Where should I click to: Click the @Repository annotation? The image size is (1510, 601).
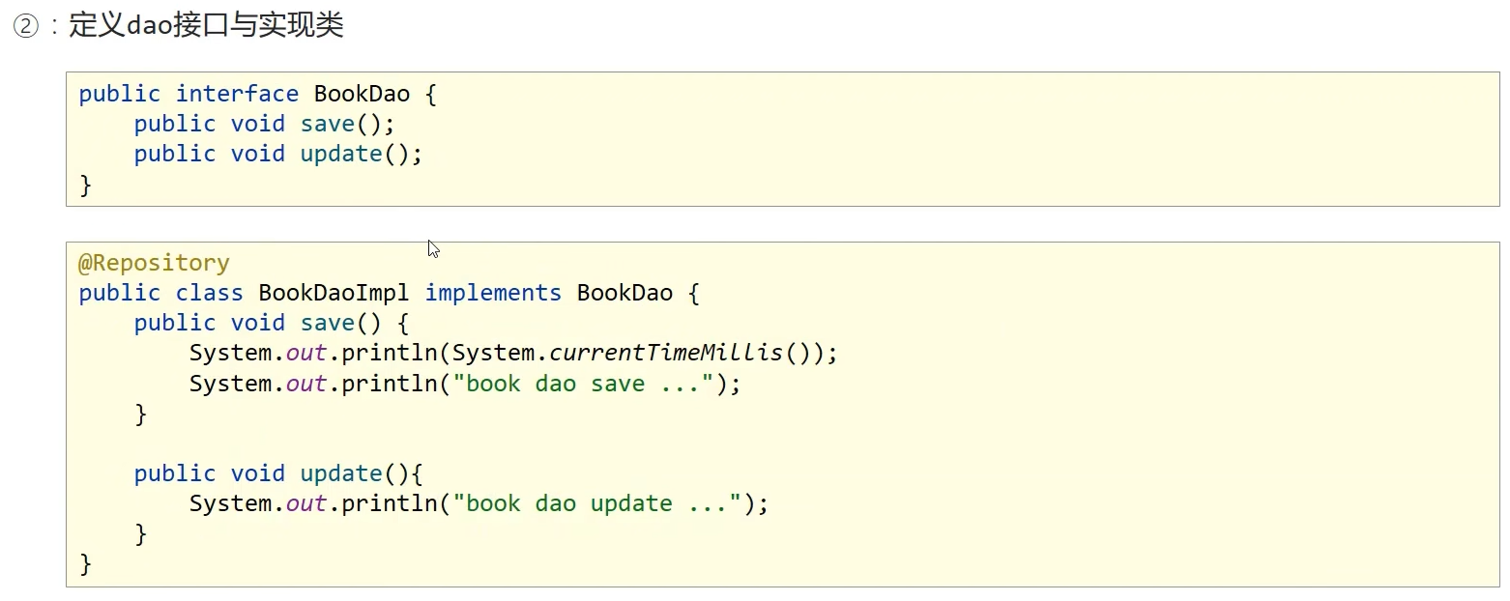click(154, 263)
